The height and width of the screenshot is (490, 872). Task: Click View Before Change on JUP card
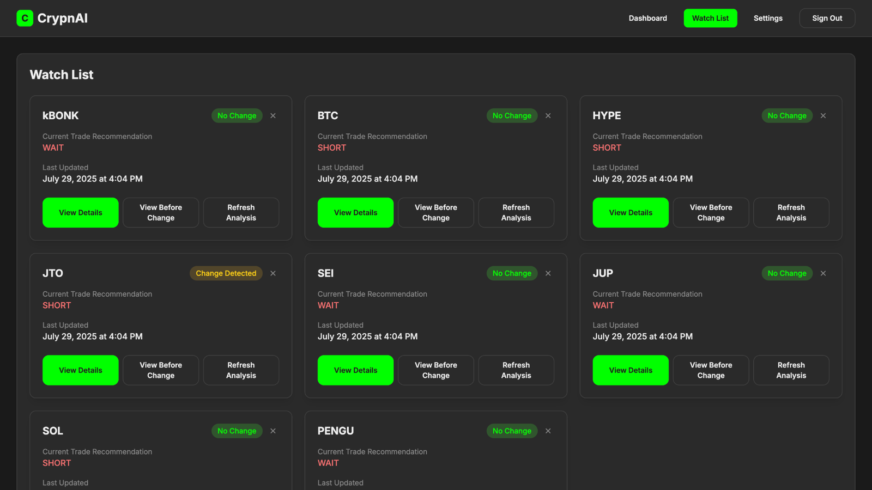pyautogui.click(x=711, y=370)
